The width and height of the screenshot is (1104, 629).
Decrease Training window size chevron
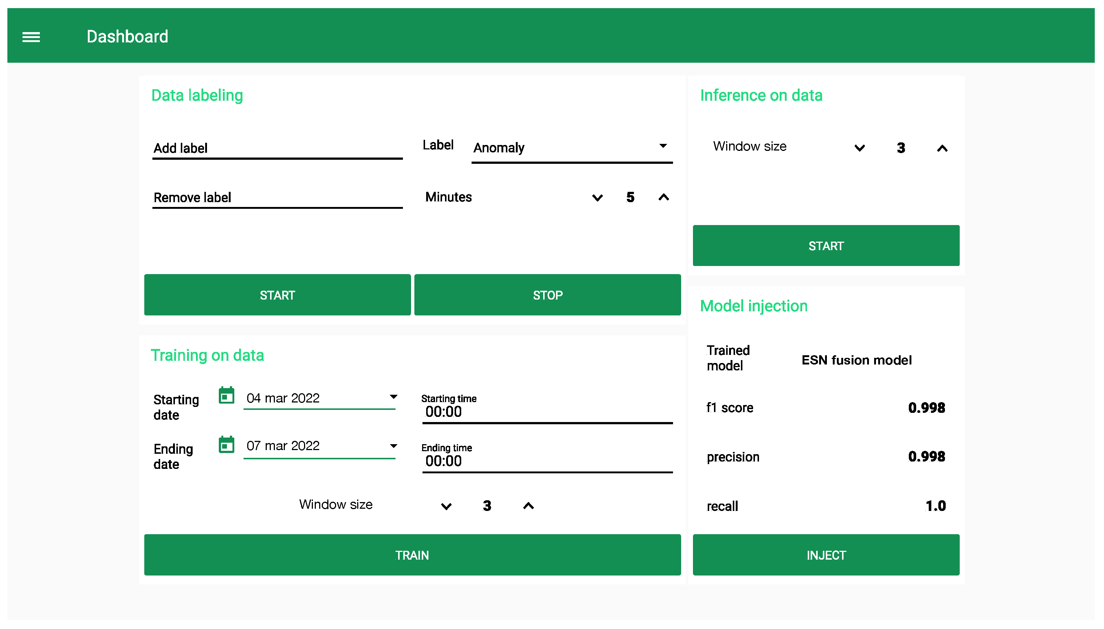[x=446, y=506]
